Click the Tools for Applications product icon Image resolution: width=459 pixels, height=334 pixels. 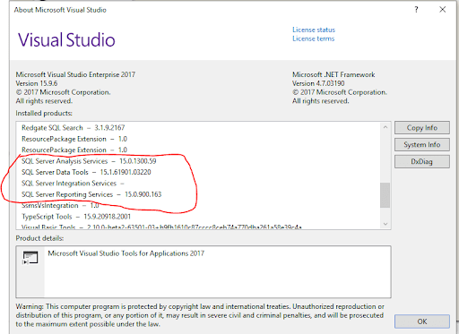coord(30,258)
